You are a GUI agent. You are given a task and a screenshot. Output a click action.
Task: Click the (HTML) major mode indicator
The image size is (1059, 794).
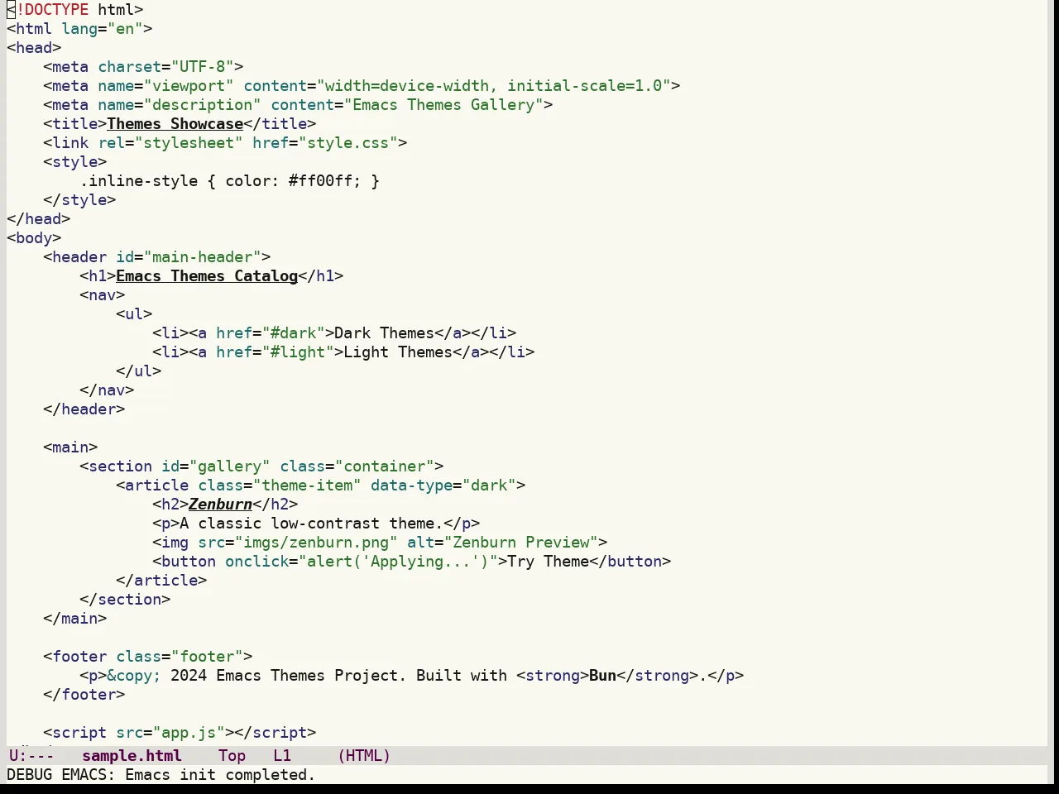pos(364,756)
